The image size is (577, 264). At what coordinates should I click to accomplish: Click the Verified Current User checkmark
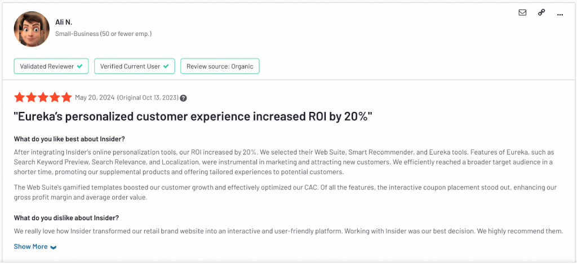pos(166,66)
